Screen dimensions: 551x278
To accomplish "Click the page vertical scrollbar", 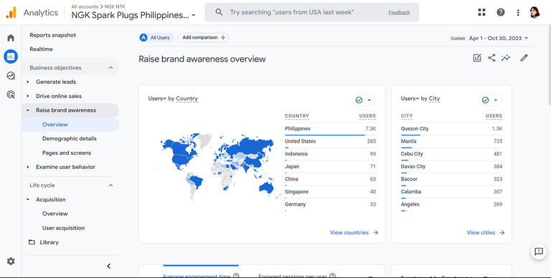I will point(549,65).
